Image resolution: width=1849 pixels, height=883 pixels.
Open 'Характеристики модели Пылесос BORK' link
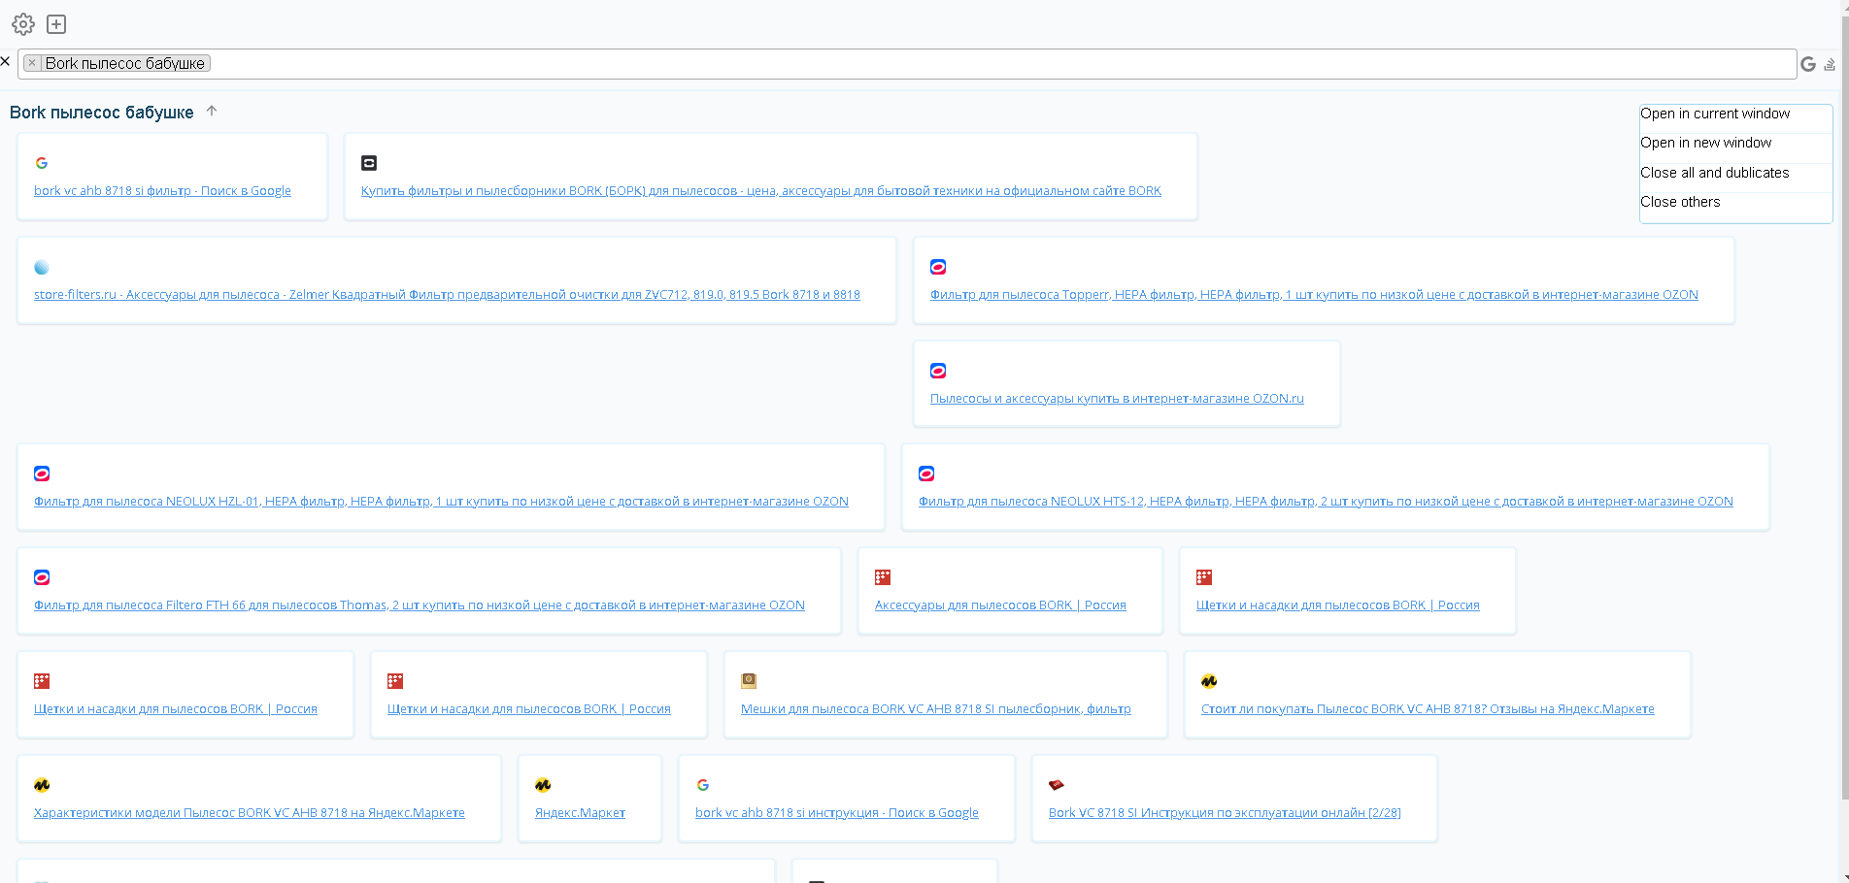tap(250, 813)
